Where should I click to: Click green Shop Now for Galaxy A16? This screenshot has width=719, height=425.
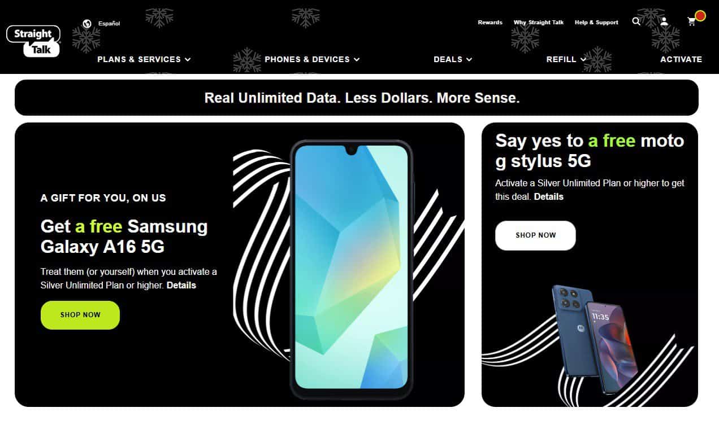[x=80, y=315]
